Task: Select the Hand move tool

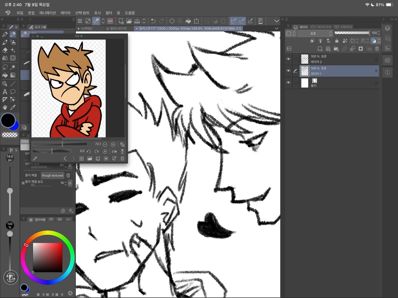Action: [x=5, y=107]
